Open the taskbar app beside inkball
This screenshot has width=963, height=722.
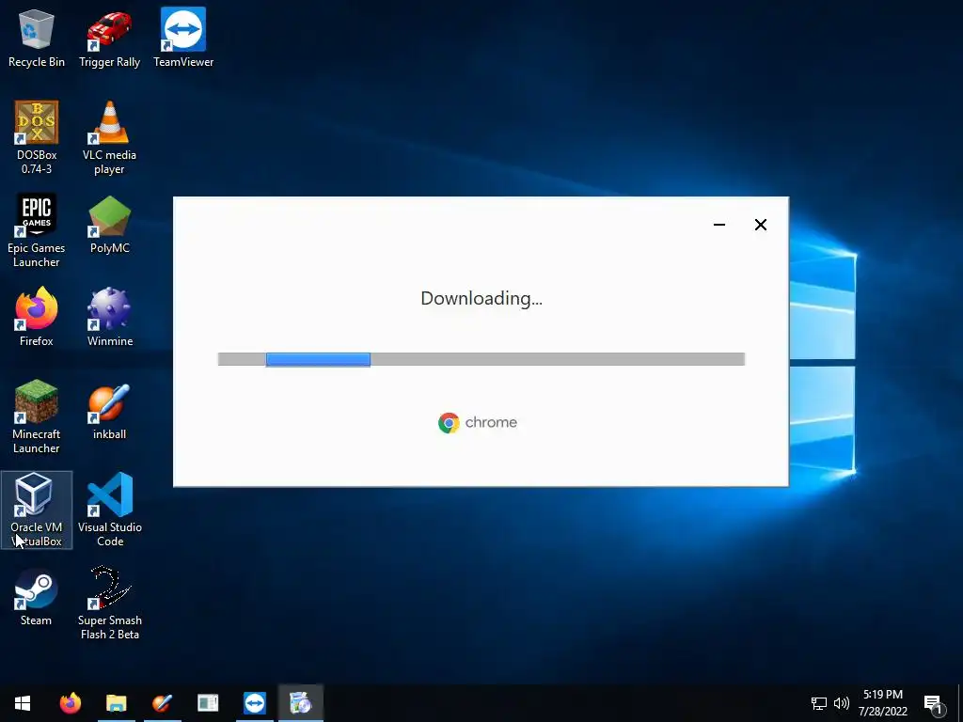pyautogui.click(x=208, y=703)
